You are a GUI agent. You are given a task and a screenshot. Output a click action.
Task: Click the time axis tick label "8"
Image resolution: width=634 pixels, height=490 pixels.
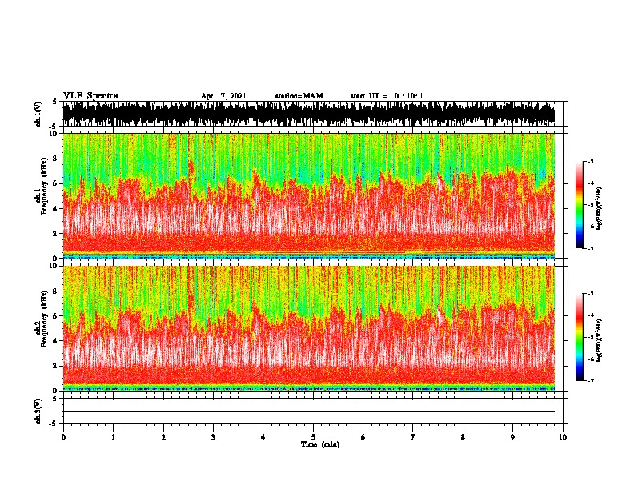[x=463, y=437]
